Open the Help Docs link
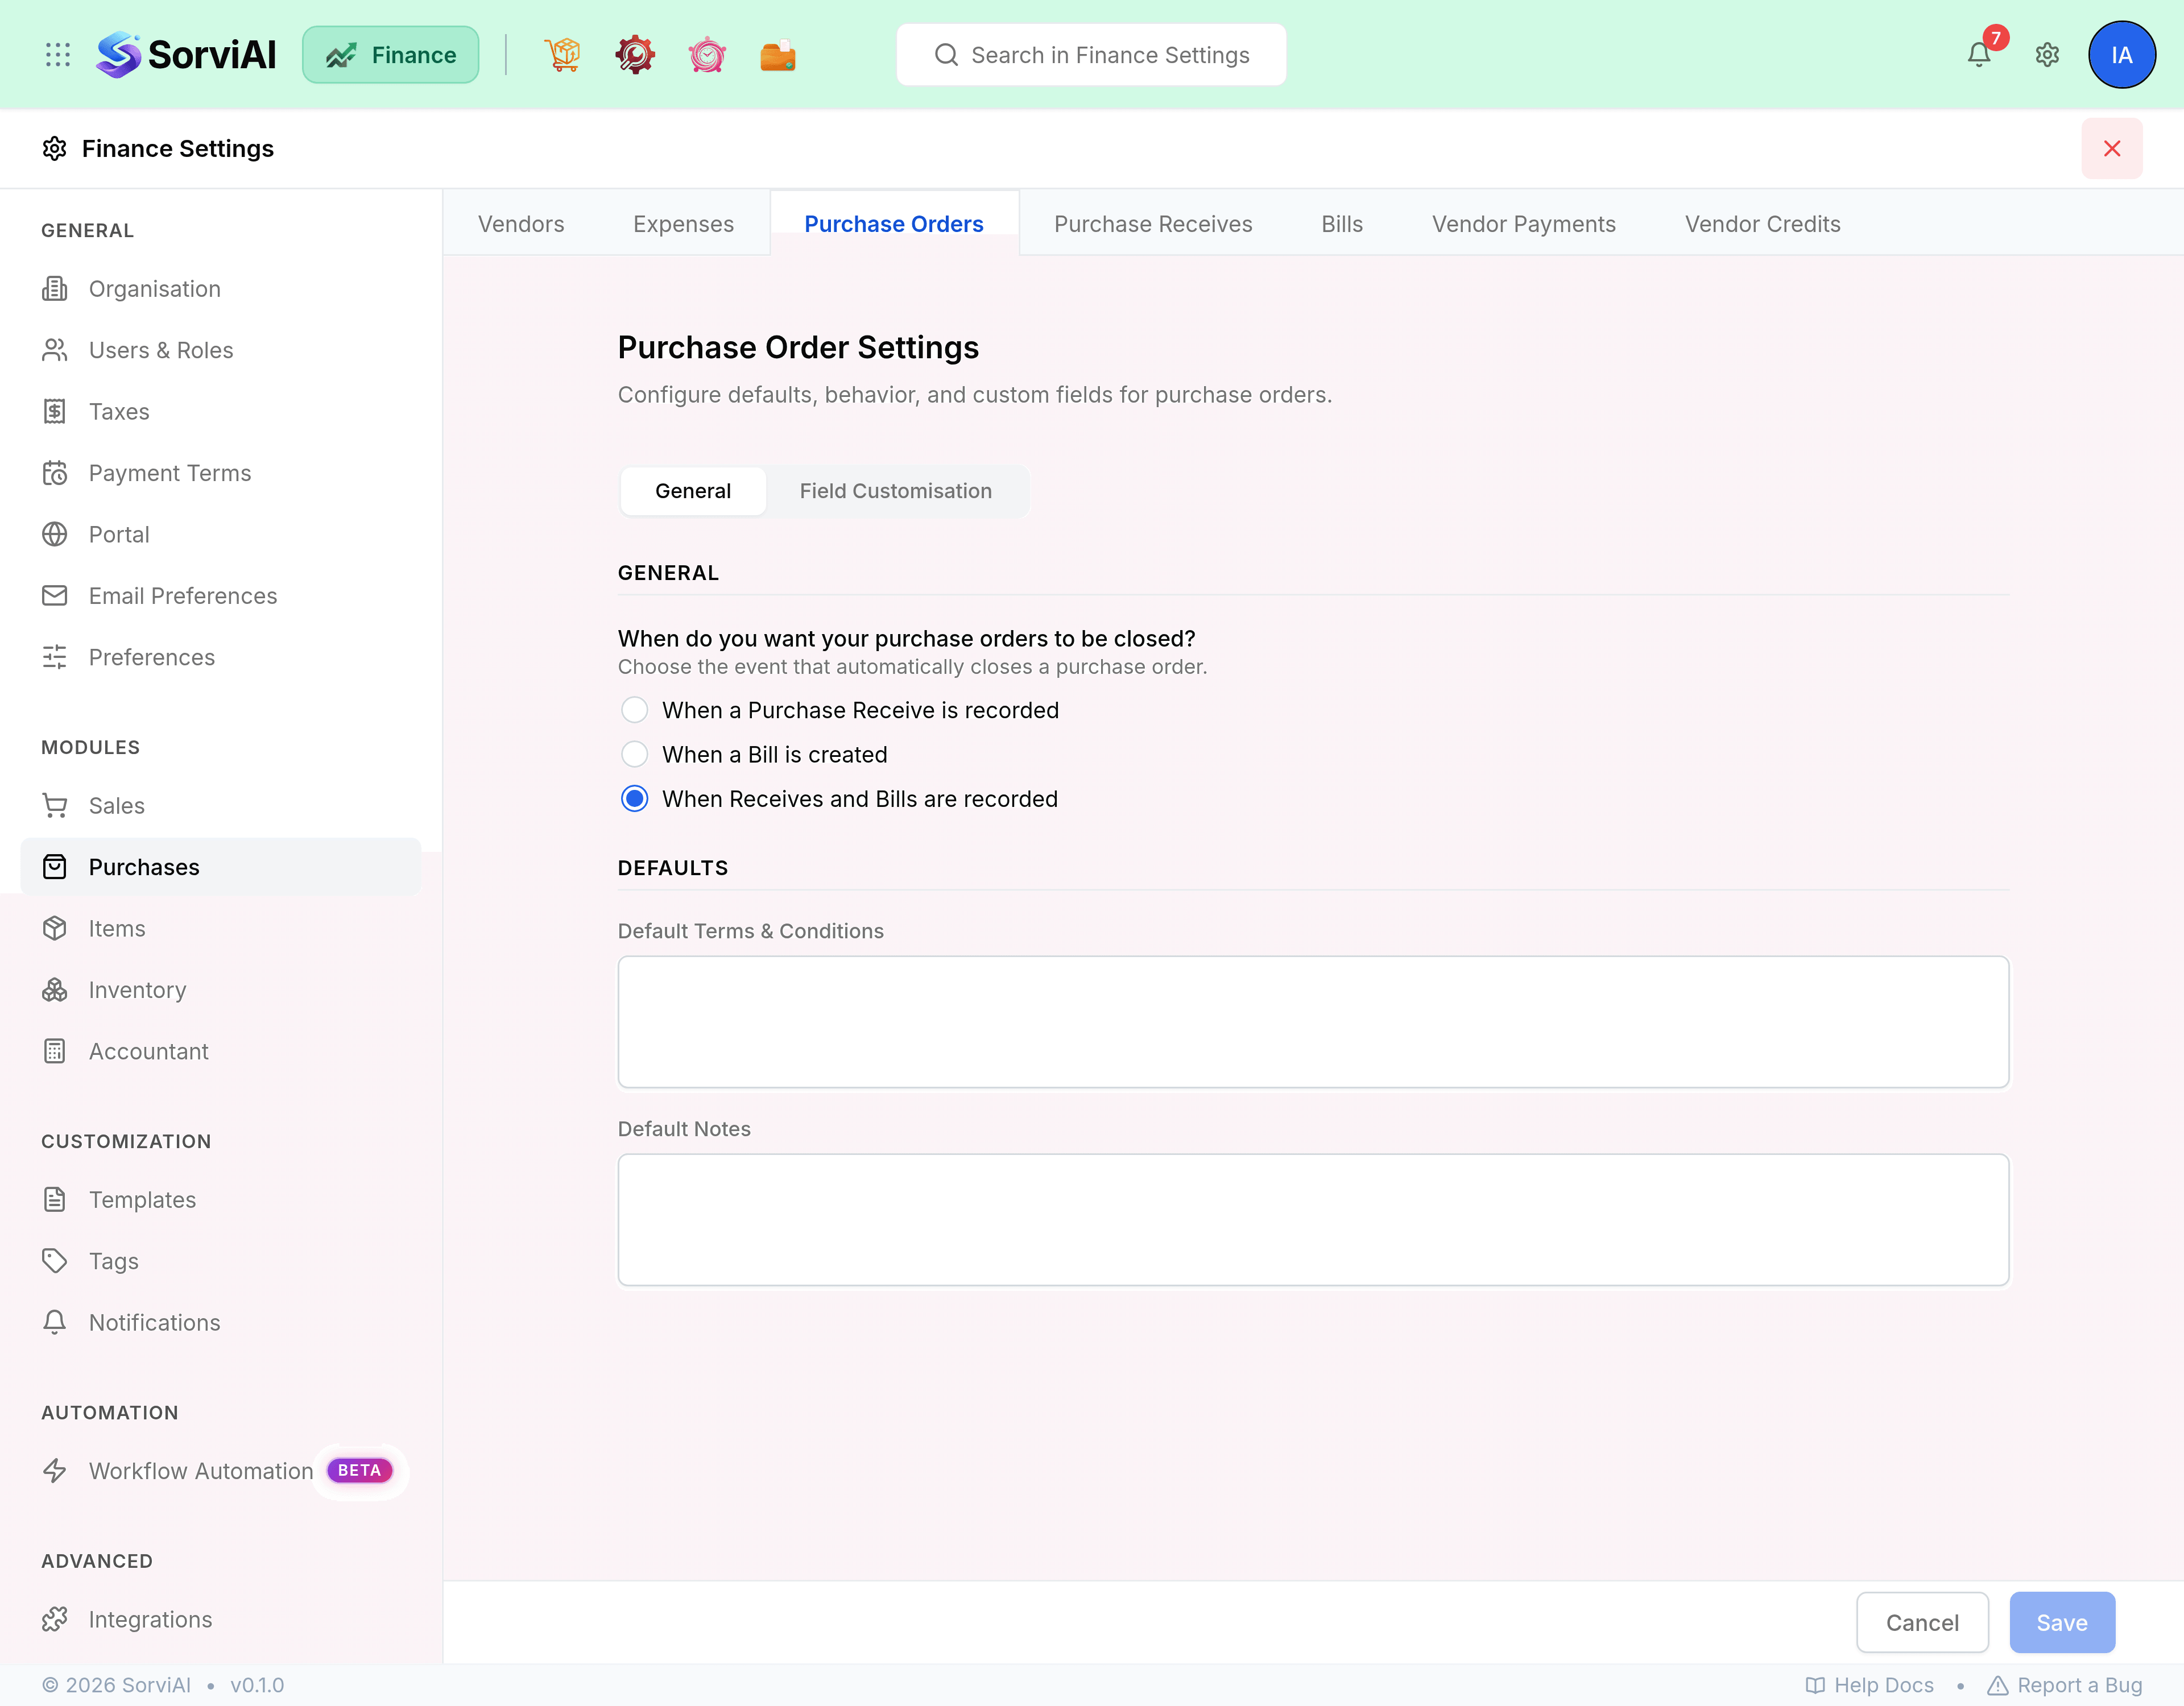Viewport: 2184px width, 1706px height. (x=1869, y=1685)
